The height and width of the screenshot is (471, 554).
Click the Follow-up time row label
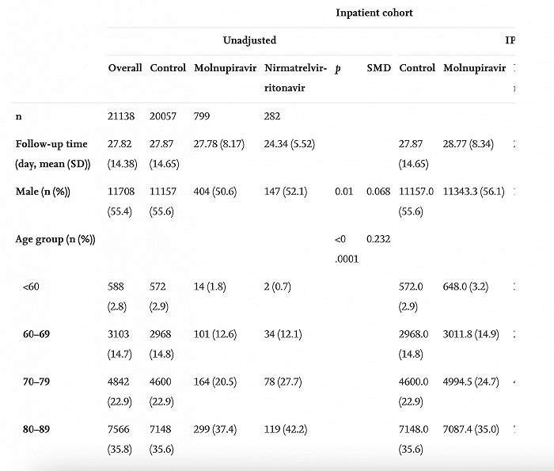pos(53,154)
